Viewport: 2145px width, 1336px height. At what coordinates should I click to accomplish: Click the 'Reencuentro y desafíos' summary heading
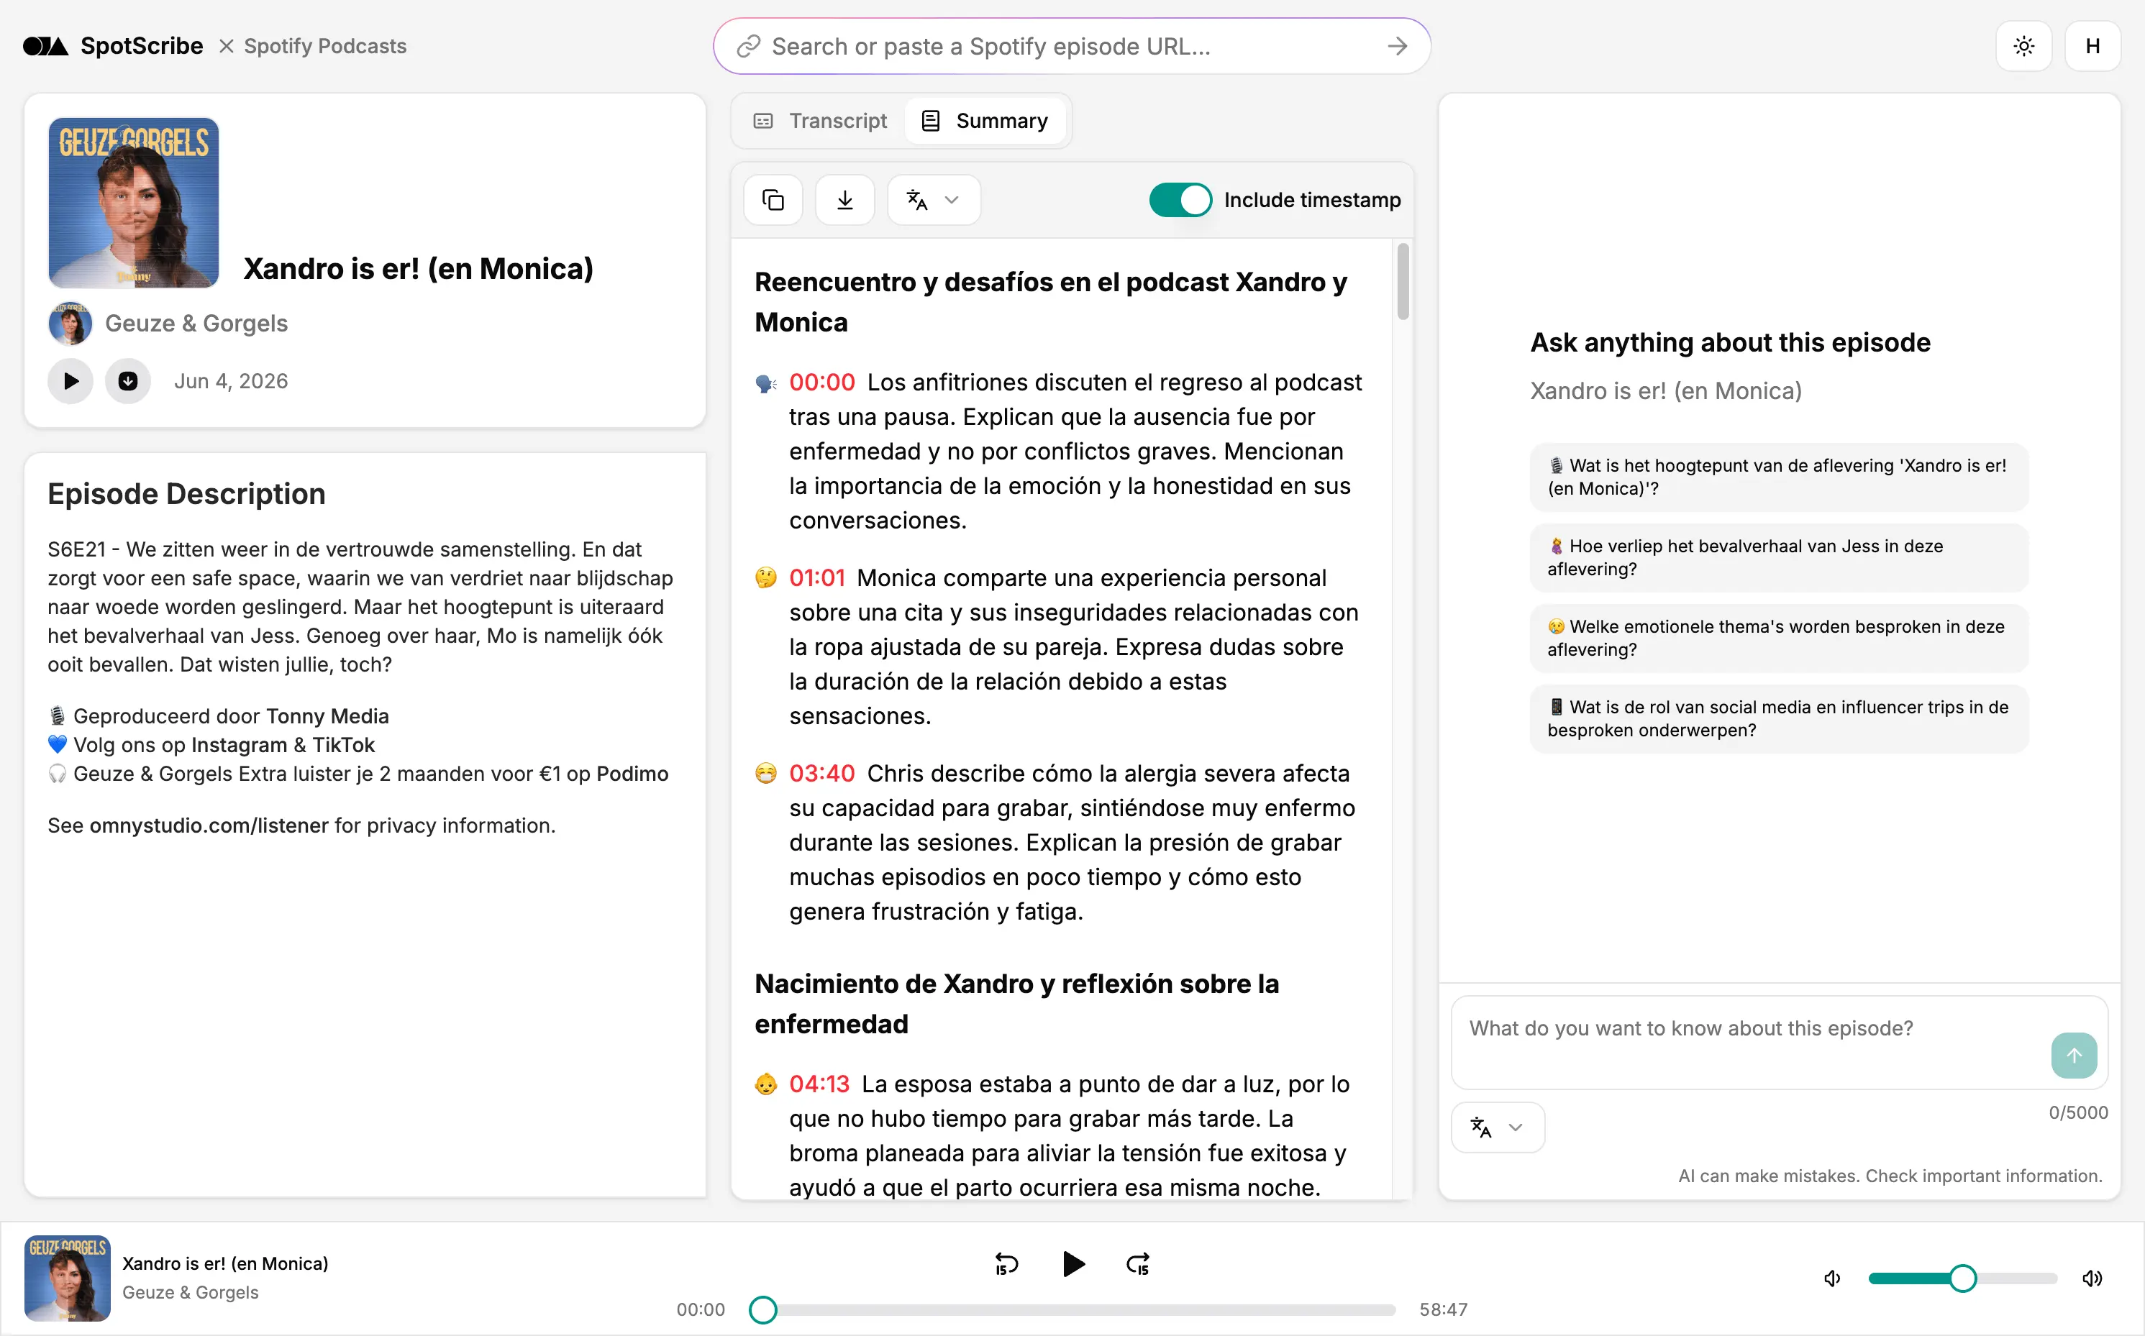[1051, 302]
